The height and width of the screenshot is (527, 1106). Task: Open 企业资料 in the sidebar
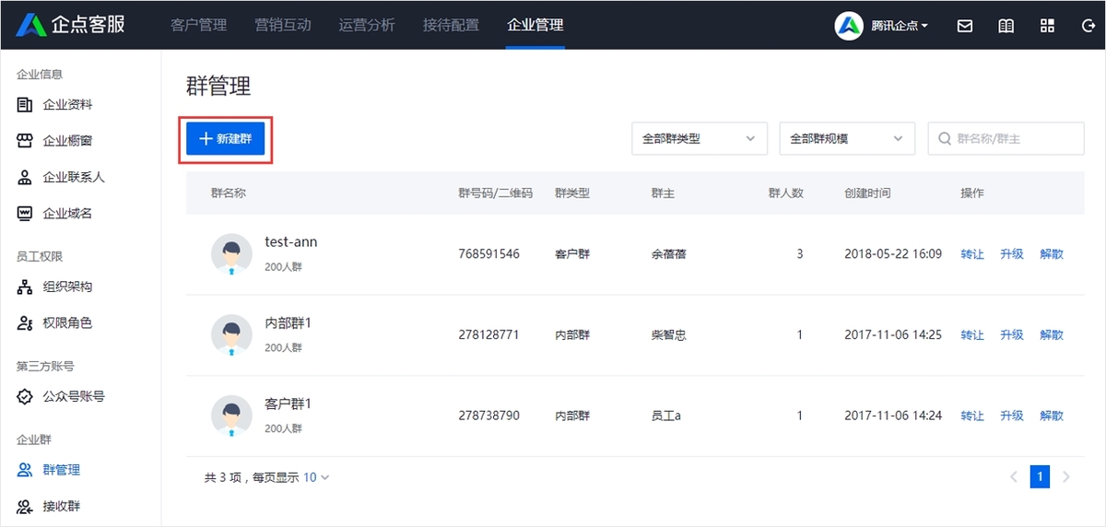point(55,105)
